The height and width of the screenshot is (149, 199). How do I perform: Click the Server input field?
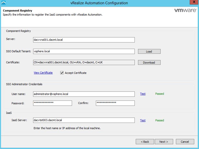(84, 40)
